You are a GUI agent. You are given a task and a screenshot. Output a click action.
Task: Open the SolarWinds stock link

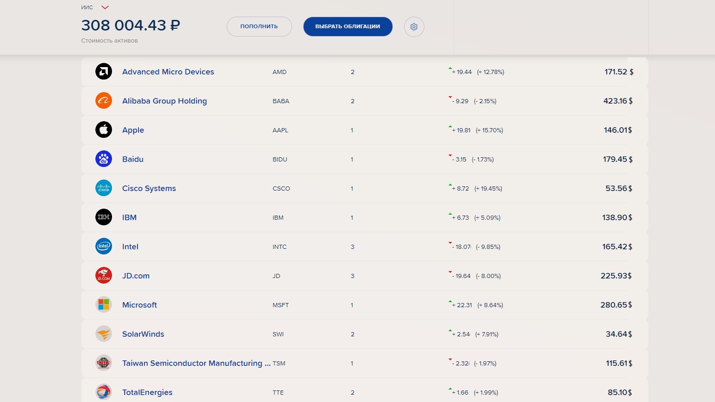143,334
